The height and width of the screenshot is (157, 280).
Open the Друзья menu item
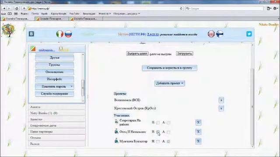click(54, 58)
